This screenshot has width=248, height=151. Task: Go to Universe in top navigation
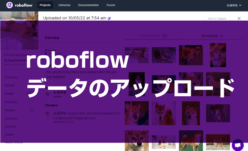64,5
